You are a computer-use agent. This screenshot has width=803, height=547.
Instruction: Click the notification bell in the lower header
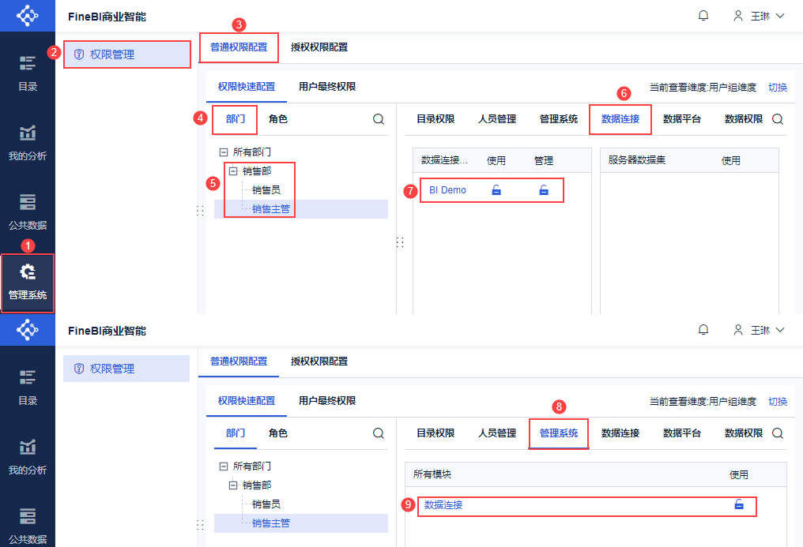click(703, 330)
